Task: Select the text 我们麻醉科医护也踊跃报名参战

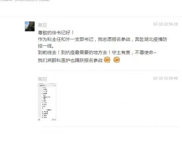Action: pos(70,60)
